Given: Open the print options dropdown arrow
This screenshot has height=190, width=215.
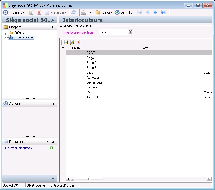Looking at the screenshot, I should point(90,13).
